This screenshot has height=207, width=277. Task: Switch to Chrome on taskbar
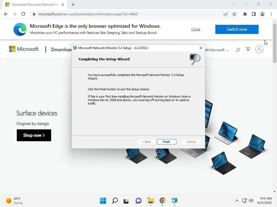pos(162,201)
